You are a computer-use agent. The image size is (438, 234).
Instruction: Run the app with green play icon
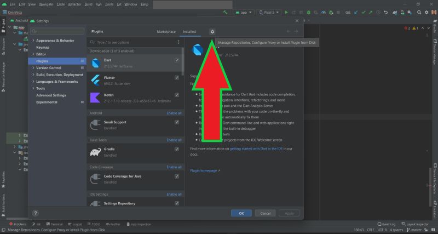pyautogui.click(x=286, y=12)
